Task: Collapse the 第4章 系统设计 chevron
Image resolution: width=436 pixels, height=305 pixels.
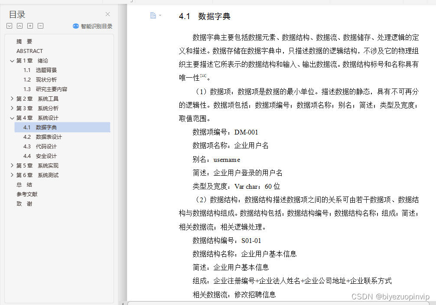Action: click(12, 118)
